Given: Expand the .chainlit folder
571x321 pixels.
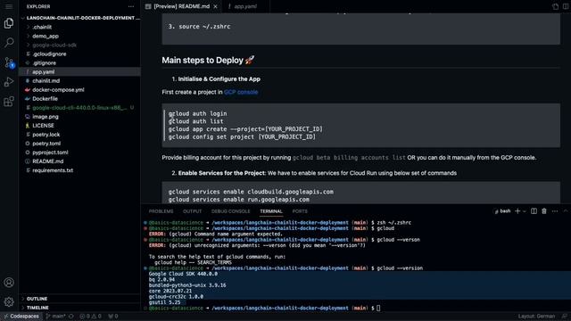Looking at the screenshot, I should 80,27.
